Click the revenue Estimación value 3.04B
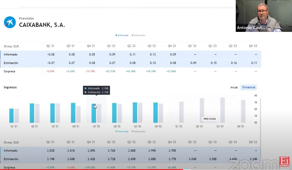The width and height of the screenshot is (292, 170). pos(192,159)
